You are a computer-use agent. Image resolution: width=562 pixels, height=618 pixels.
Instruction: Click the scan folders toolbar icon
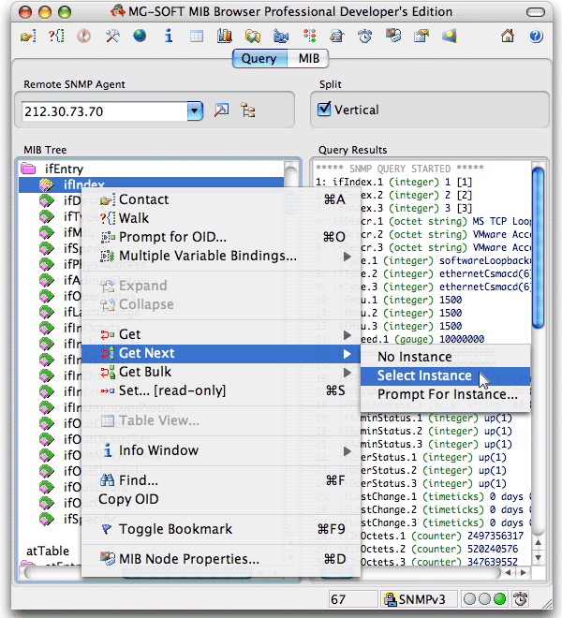[x=253, y=37]
